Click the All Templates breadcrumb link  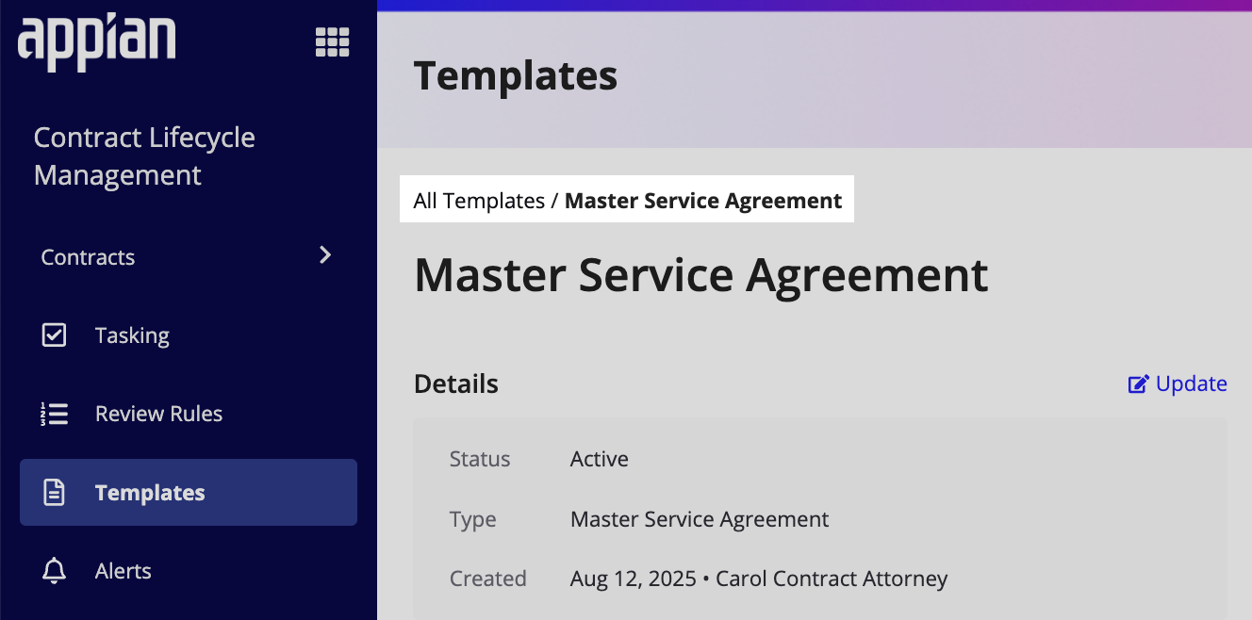coord(479,201)
